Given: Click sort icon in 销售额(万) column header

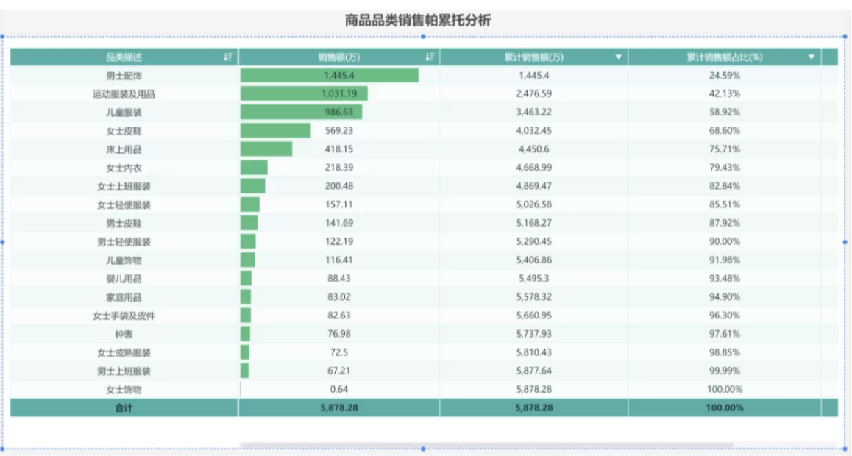Looking at the screenshot, I should (430, 57).
